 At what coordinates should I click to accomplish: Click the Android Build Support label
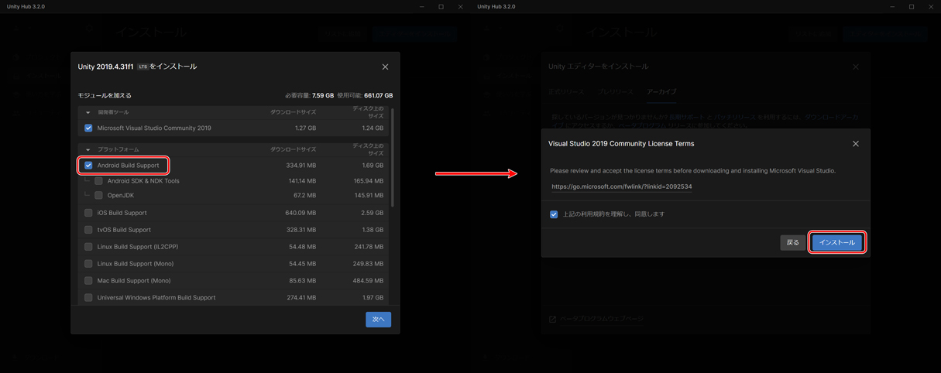point(128,166)
